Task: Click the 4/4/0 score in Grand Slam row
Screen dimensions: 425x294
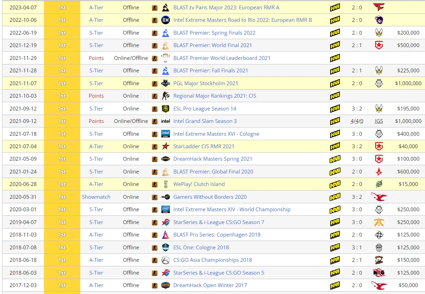Action: coord(357,121)
